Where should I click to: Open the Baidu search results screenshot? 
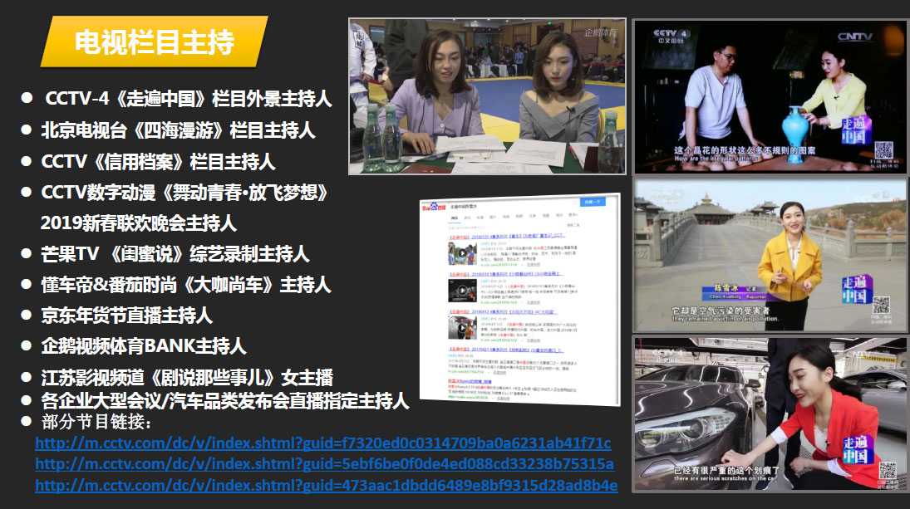pyautogui.click(x=520, y=299)
